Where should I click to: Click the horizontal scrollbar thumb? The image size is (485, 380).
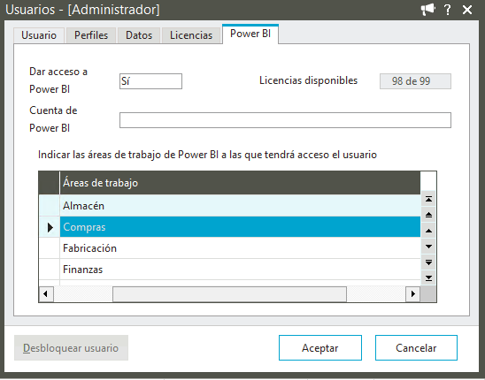click(229, 293)
